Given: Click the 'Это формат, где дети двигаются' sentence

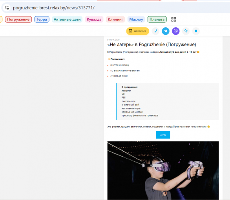Looking at the screenshot, I should (x=157, y=127).
